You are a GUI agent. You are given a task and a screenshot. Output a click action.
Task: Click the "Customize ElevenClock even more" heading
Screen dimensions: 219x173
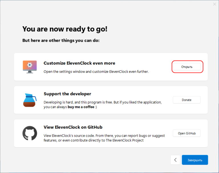[x=79, y=63]
